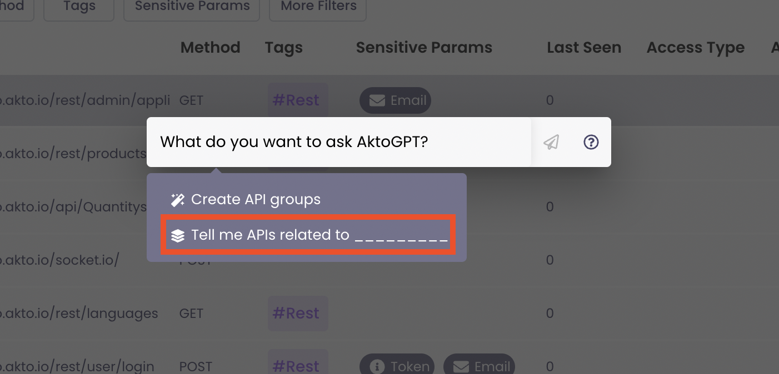This screenshot has width=779, height=374.
Task: Open the AktoGPT help question mark icon
Action: [591, 143]
